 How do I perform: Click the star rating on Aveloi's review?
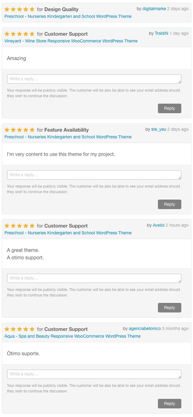[x=19, y=226]
